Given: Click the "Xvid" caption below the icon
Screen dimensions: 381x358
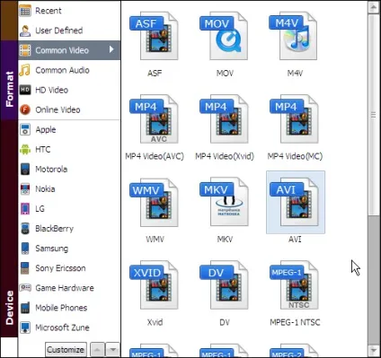Looking at the screenshot, I should tap(155, 322).
